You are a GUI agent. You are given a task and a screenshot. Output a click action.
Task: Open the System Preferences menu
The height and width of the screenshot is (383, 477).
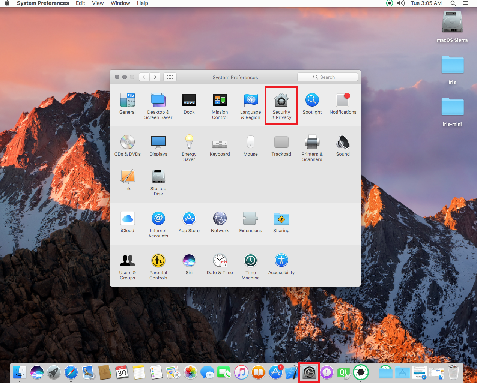point(43,3)
